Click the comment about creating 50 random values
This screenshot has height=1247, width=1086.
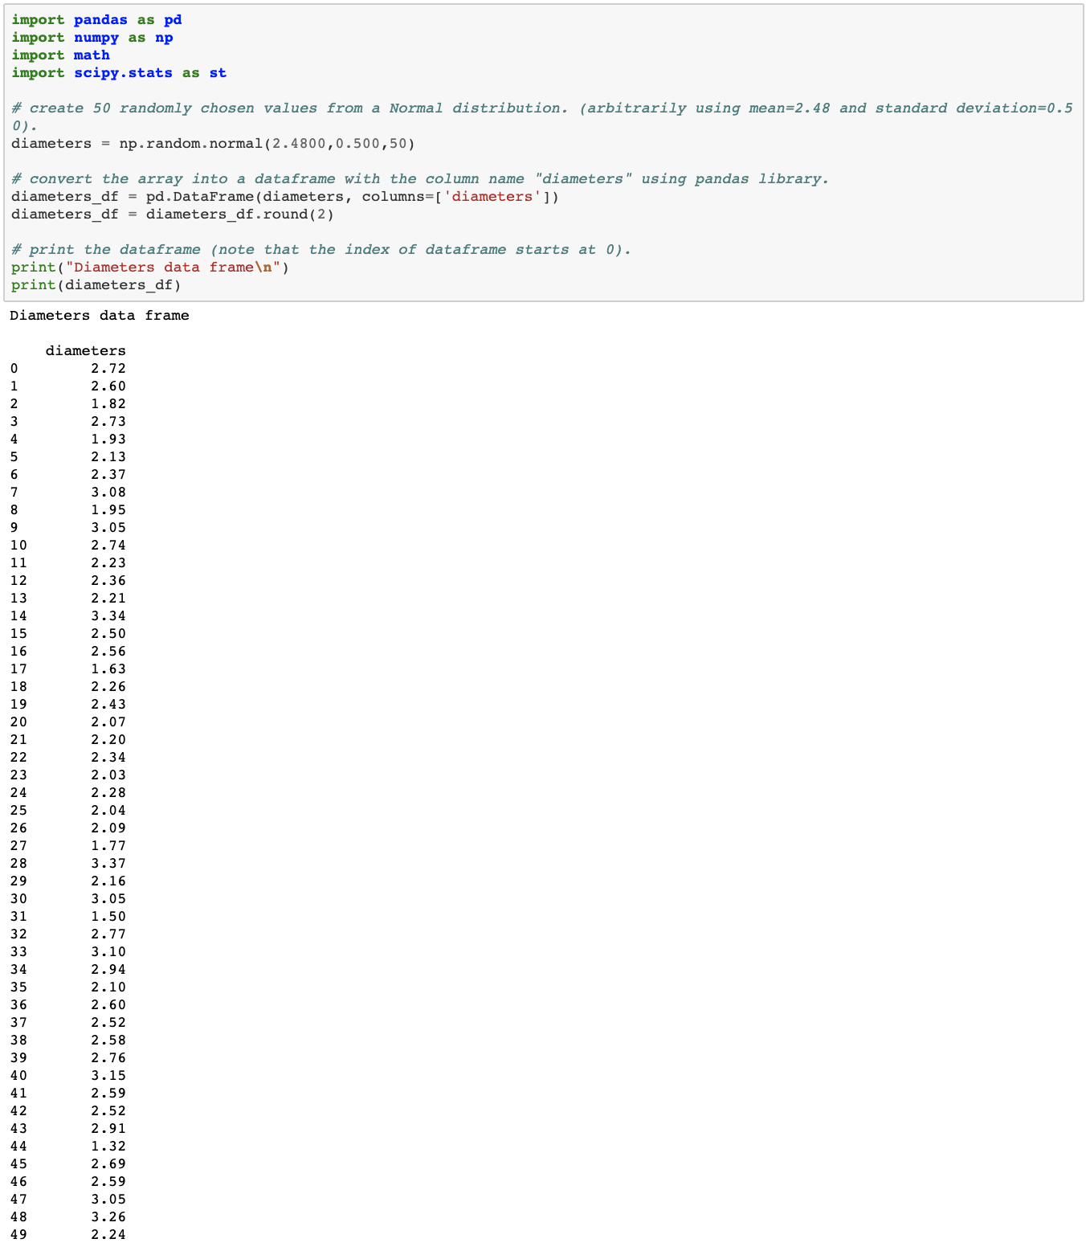(x=542, y=117)
